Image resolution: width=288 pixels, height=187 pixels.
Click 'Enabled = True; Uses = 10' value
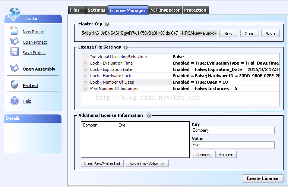pyautogui.click(x=200, y=82)
